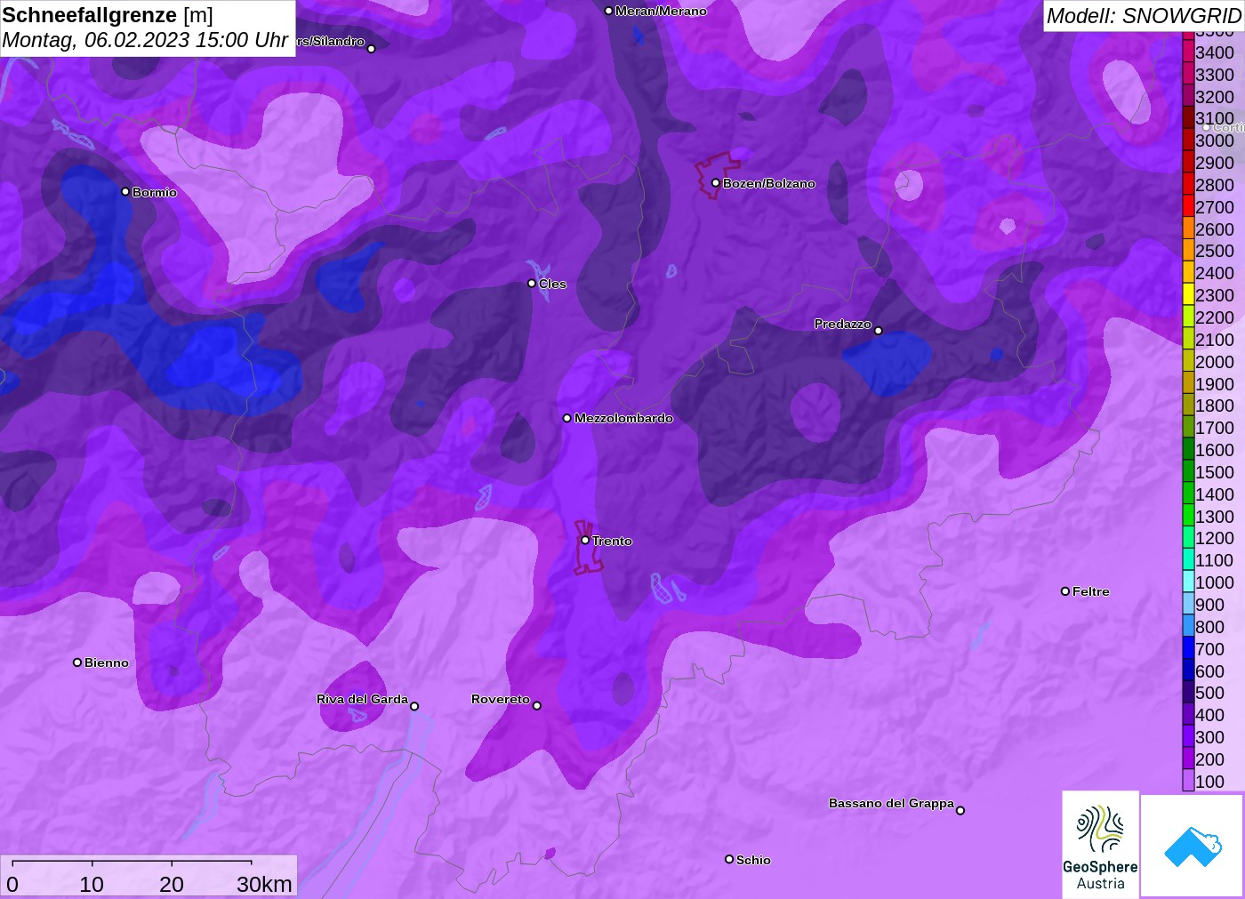Screen dimensions: 1245x899
Task: Select the 3400 legend color swatch
Action: pos(1188,52)
